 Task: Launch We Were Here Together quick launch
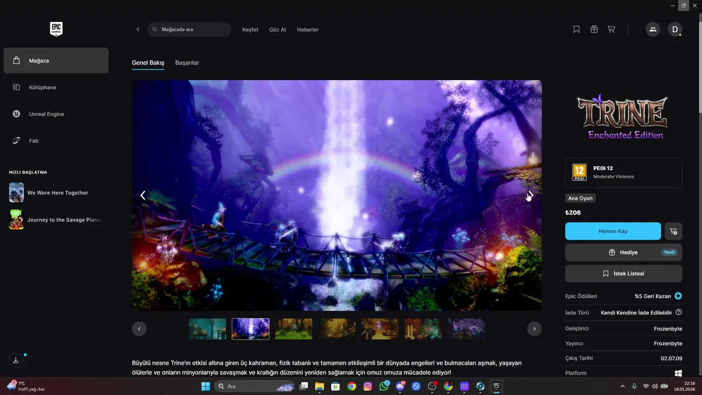pos(56,193)
